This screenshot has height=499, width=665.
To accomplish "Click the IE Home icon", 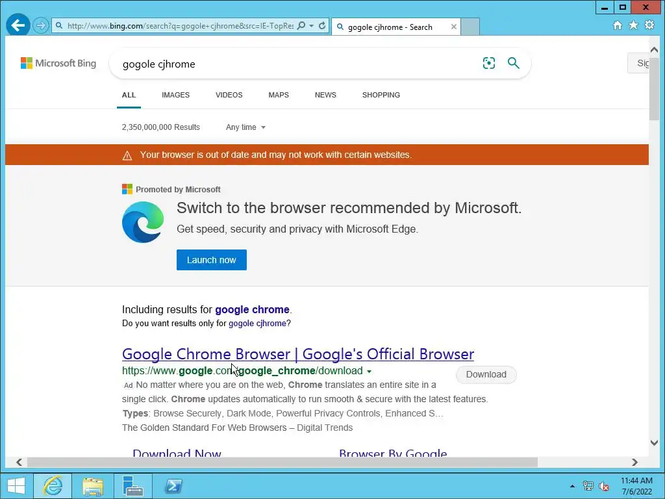I will point(618,25).
